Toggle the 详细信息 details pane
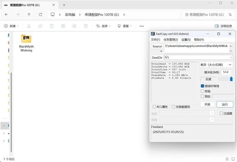The width and height of the screenshot is (237, 162). pos(223,26)
